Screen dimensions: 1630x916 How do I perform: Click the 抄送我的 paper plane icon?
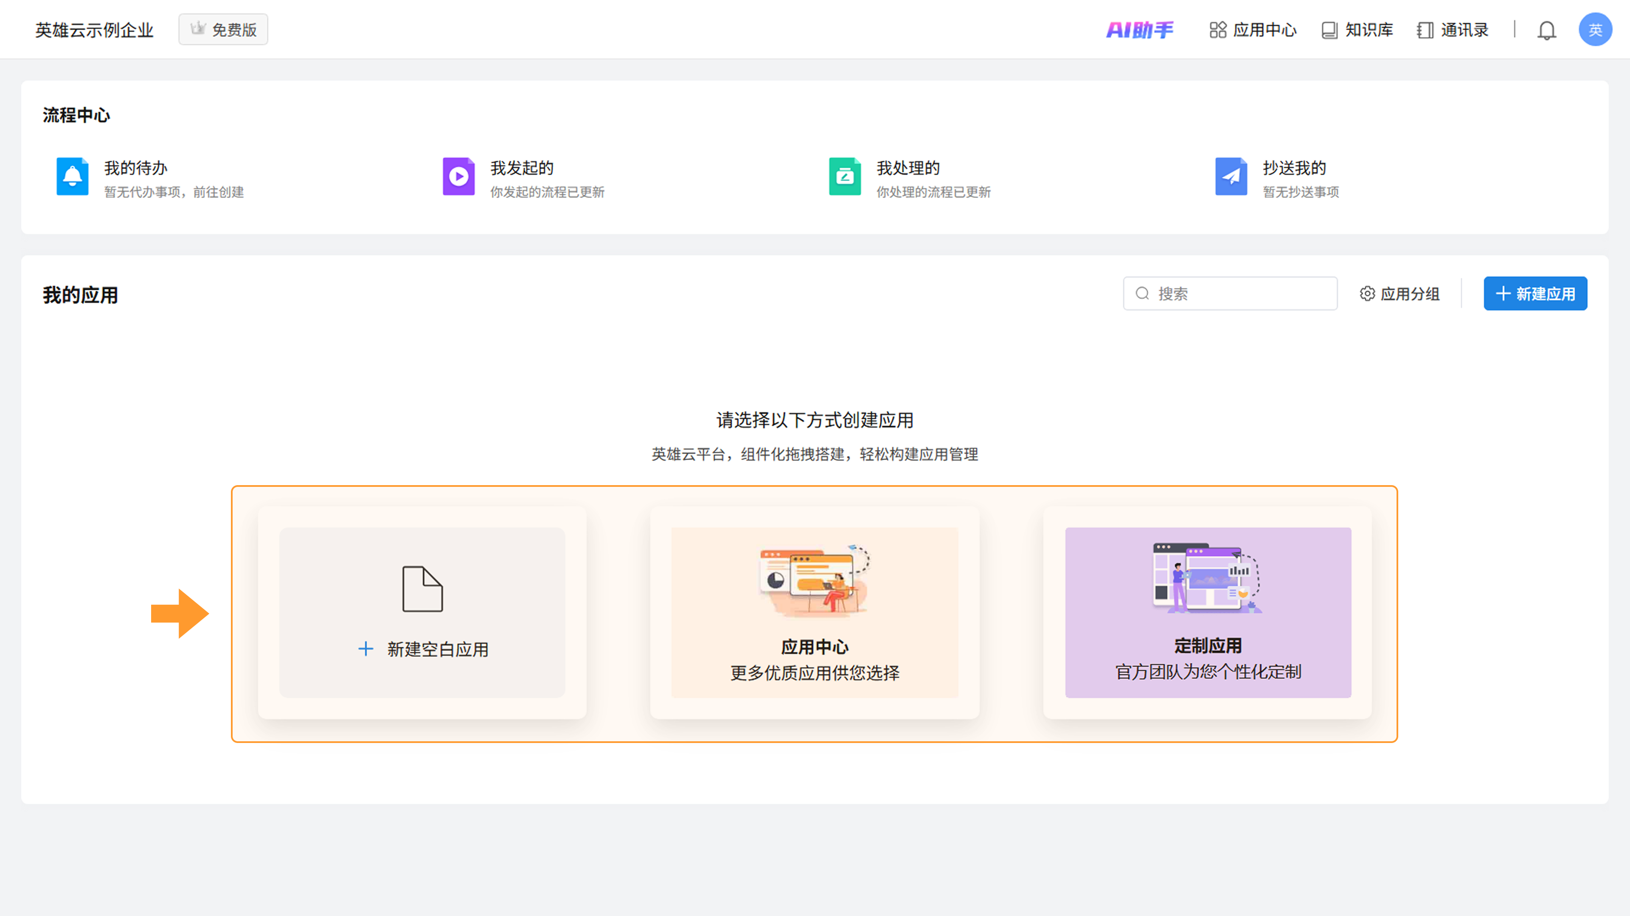1231,176
